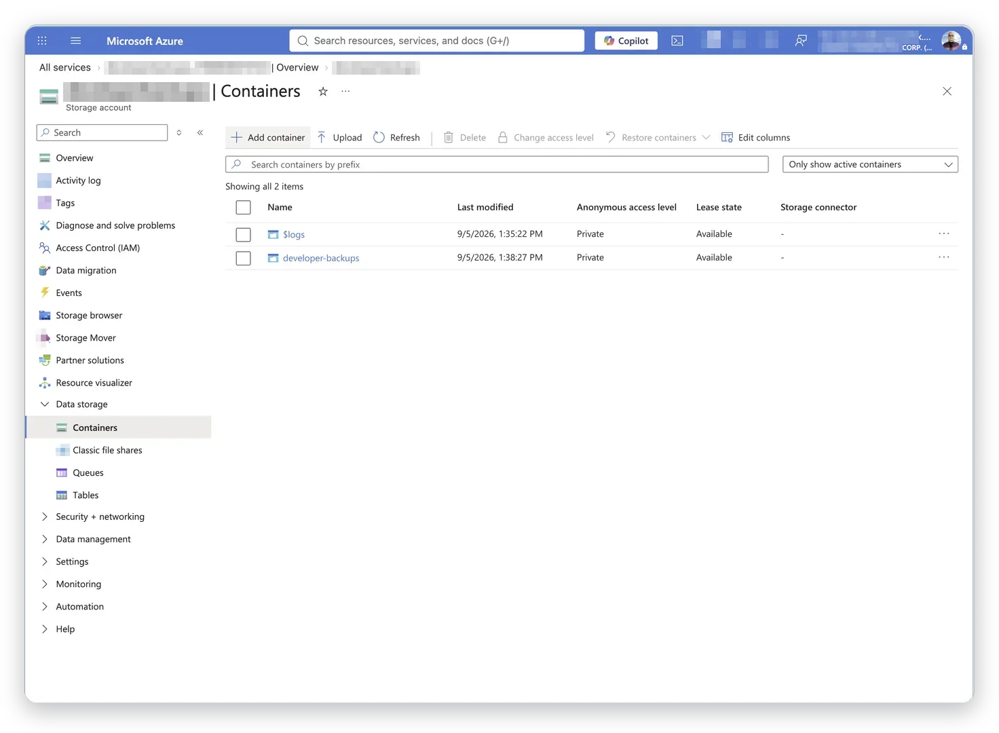Screen dimensions: 999x733
Task: Open the Azure portal menu hamburger icon
Action: click(75, 41)
